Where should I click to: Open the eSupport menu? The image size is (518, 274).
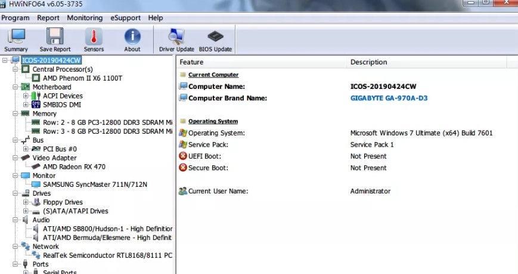pyautogui.click(x=125, y=18)
